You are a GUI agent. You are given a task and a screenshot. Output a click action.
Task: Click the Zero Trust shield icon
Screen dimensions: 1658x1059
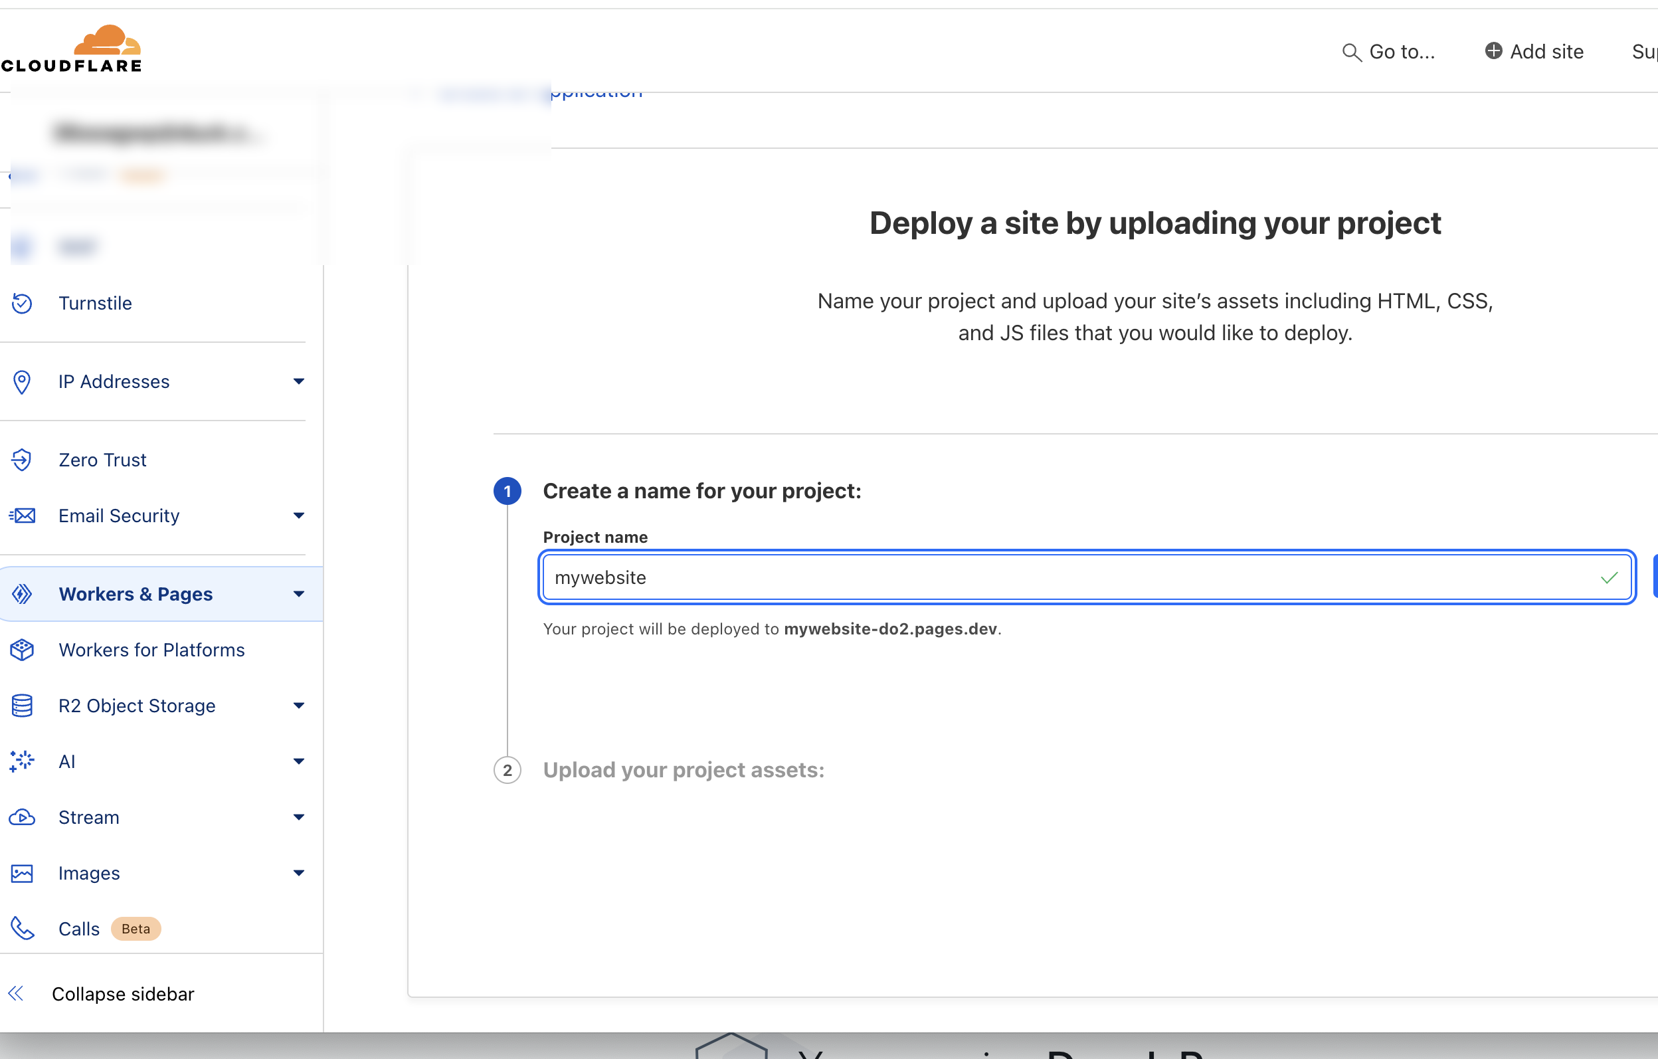[22, 460]
